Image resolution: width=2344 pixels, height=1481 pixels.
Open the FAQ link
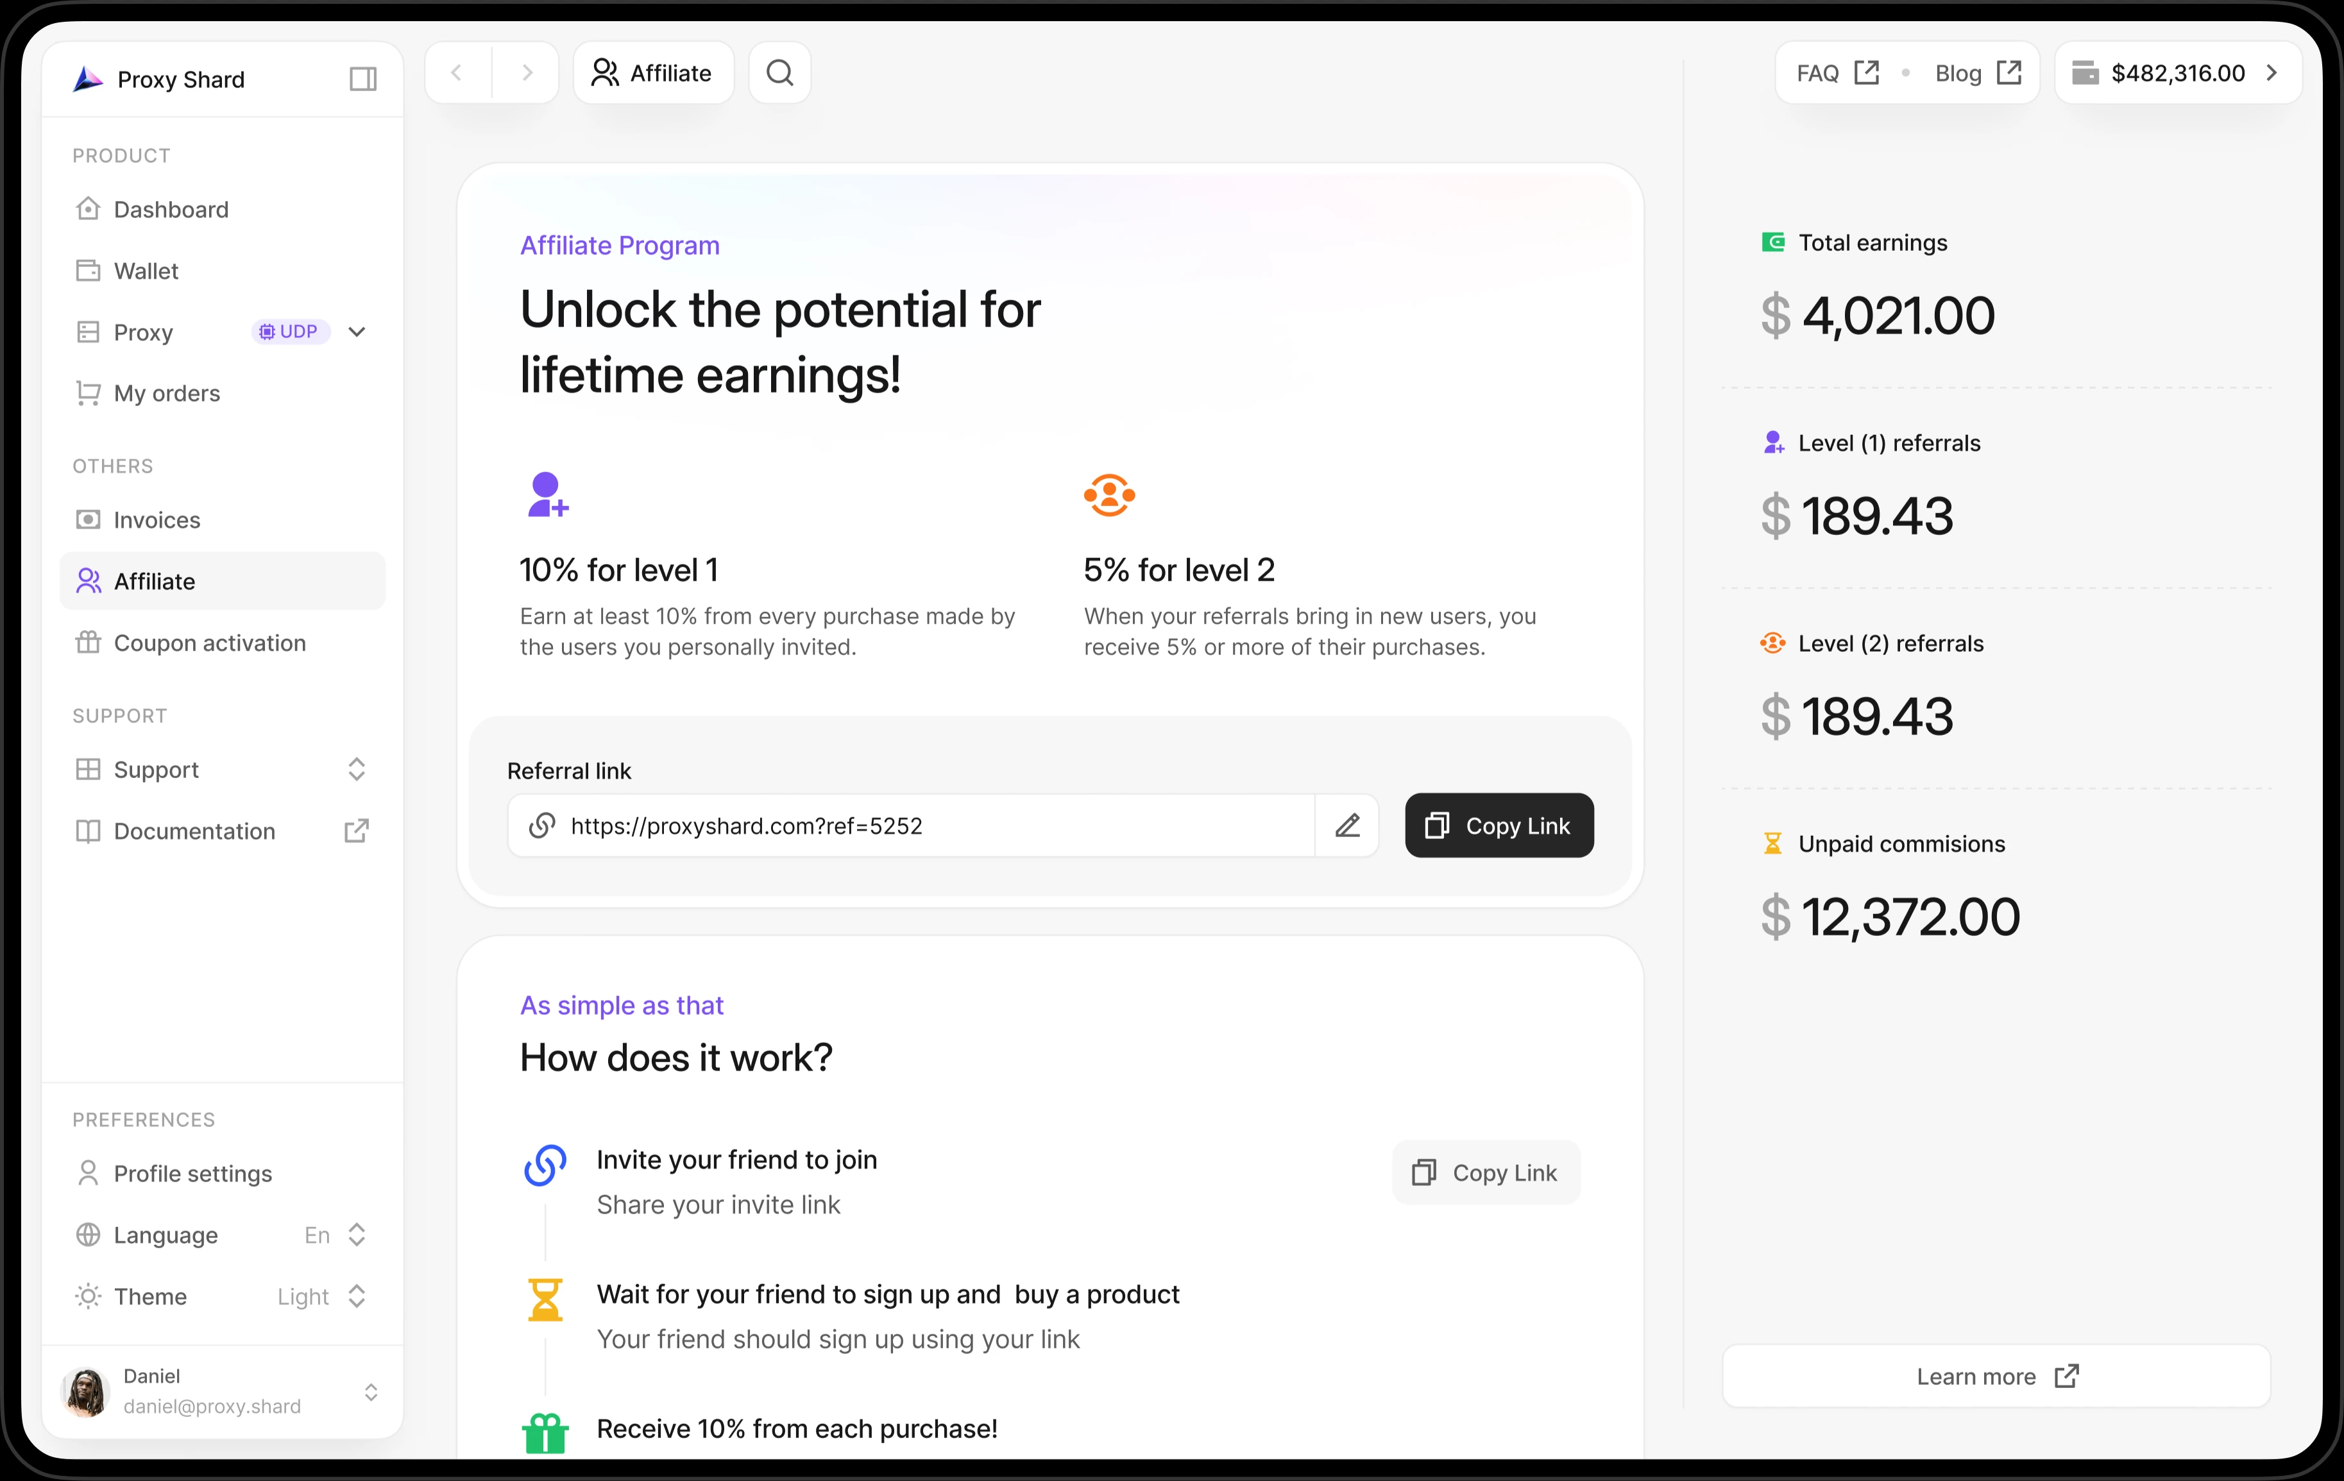[1838, 73]
